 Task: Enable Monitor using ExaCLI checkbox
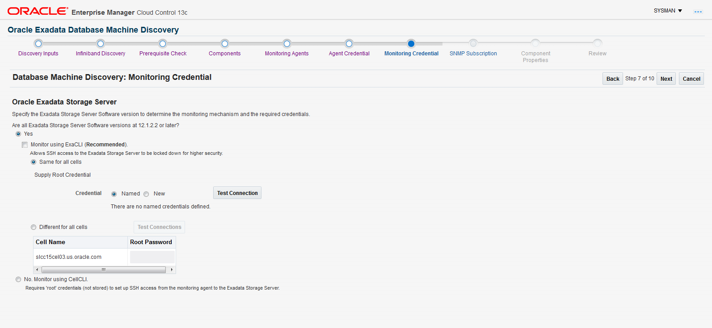(x=25, y=145)
